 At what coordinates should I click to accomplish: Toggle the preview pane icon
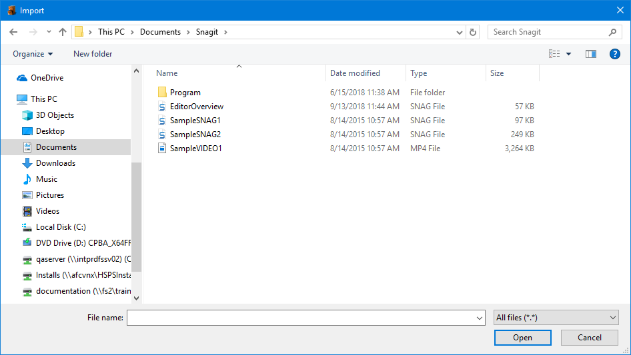(x=590, y=54)
